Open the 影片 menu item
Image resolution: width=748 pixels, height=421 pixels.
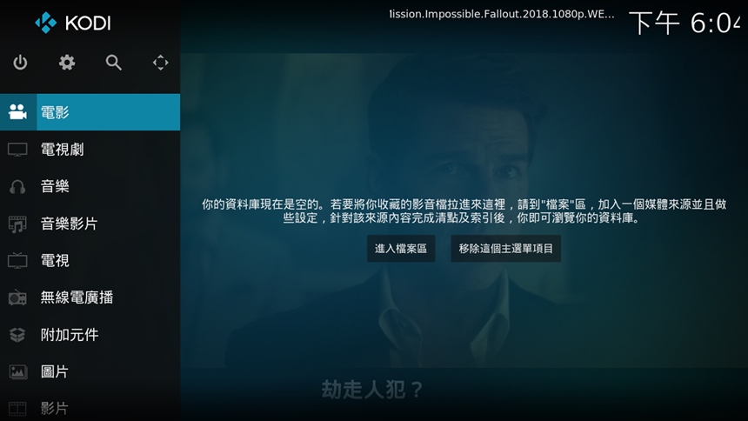[x=90, y=409]
